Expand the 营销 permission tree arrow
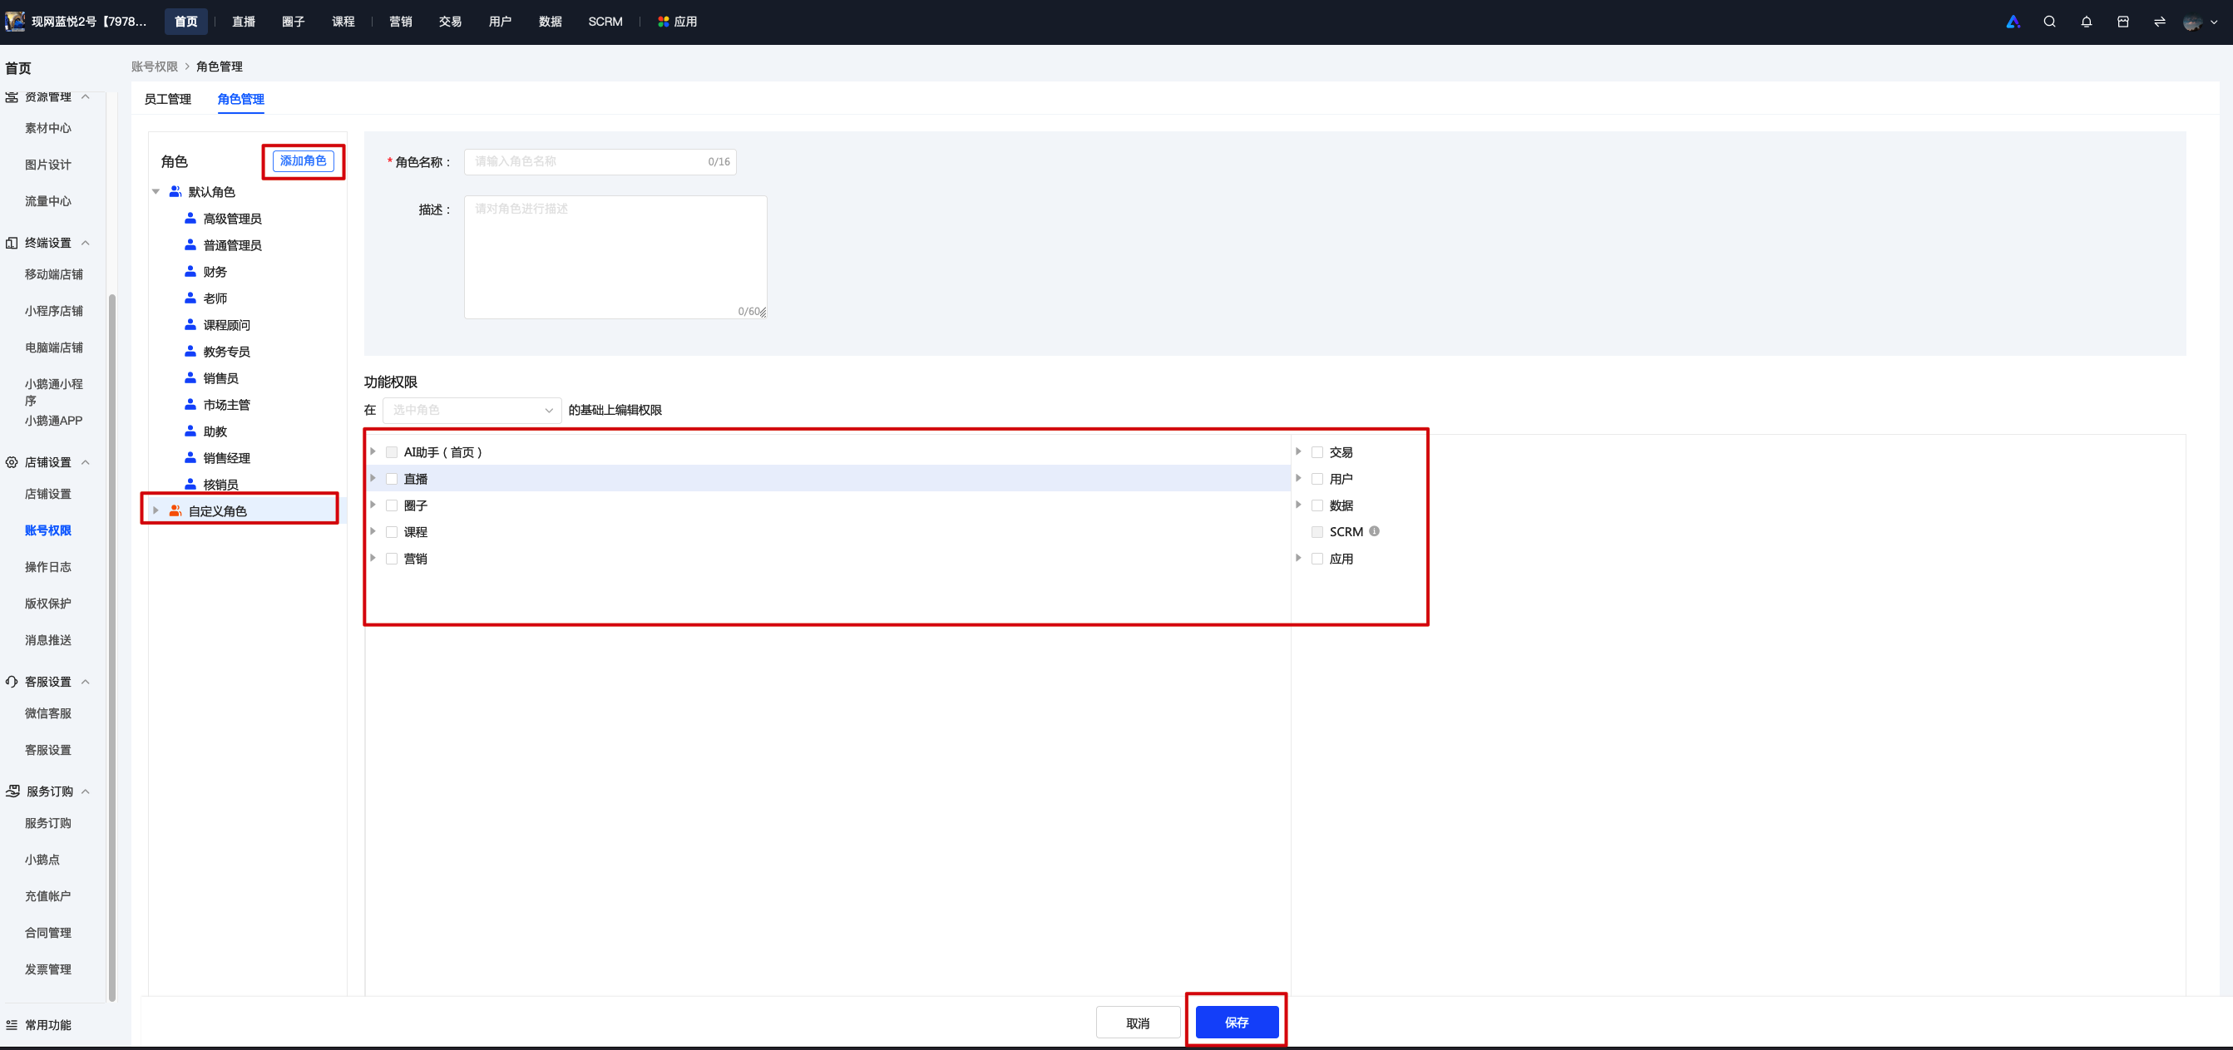 pyautogui.click(x=373, y=558)
